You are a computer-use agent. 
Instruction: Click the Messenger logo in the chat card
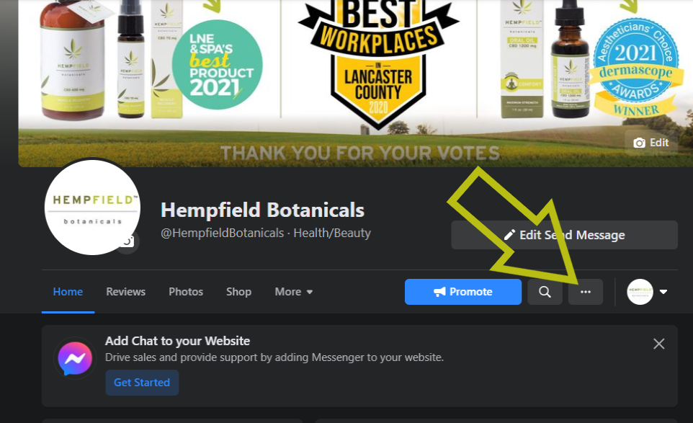click(x=75, y=358)
